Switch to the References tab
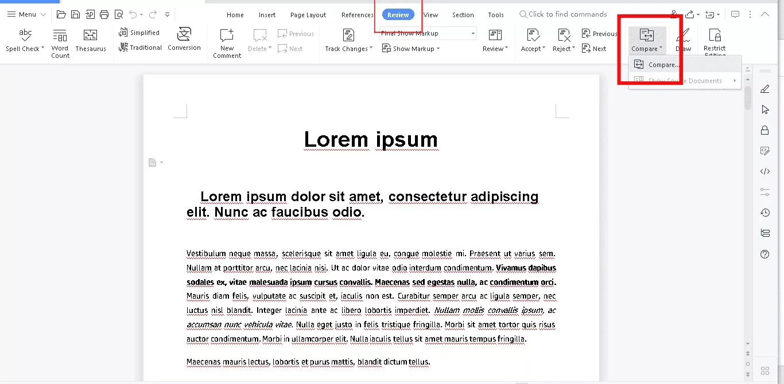The image size is (784, 384). click(358, 15)
